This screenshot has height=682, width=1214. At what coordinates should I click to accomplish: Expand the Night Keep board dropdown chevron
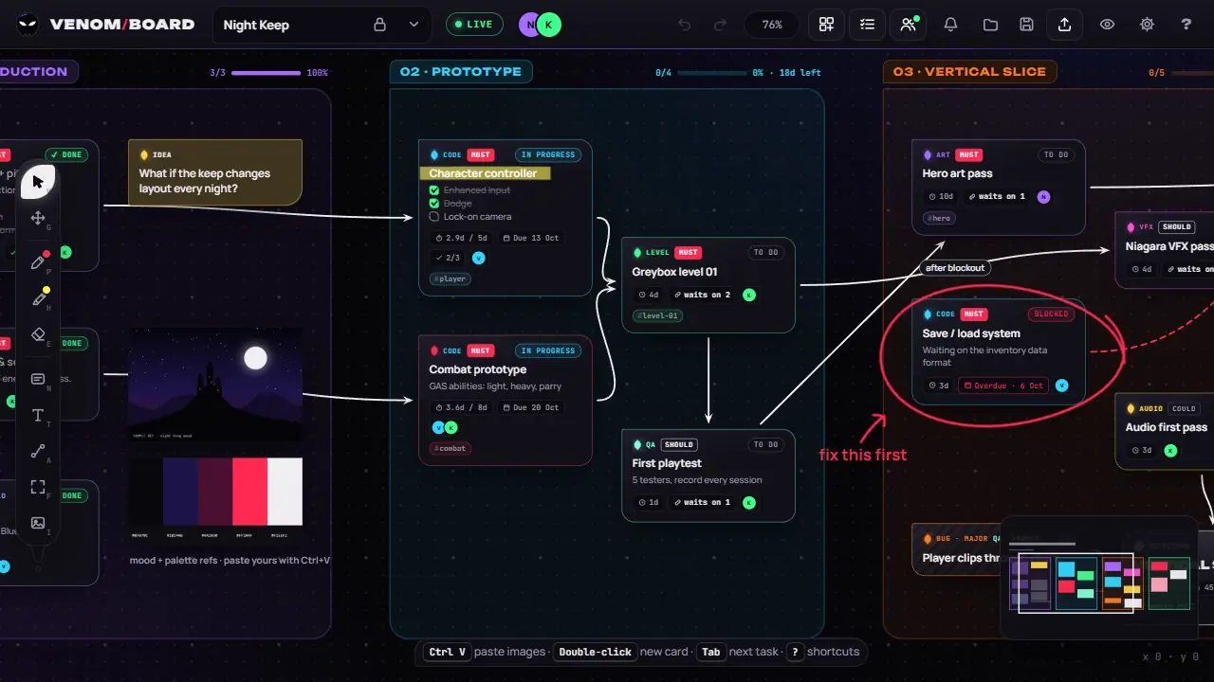tap(414, 25)
